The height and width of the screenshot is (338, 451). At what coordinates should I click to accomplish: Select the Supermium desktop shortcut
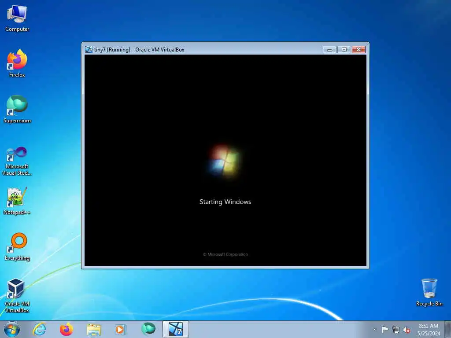point(17,109)
